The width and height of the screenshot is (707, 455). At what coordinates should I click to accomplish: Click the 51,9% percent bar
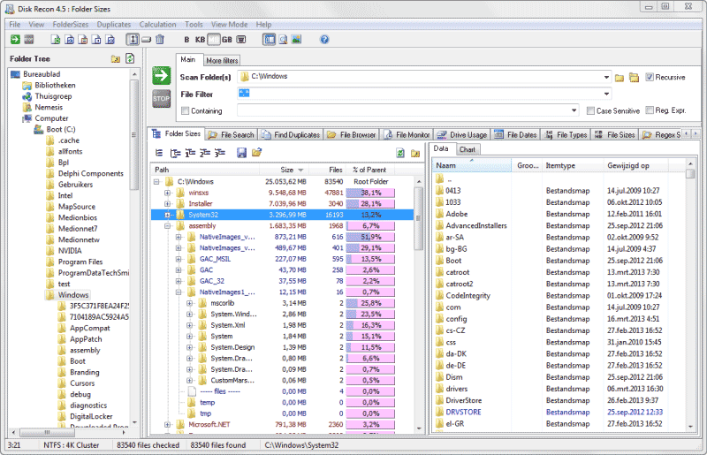[370, 237]
